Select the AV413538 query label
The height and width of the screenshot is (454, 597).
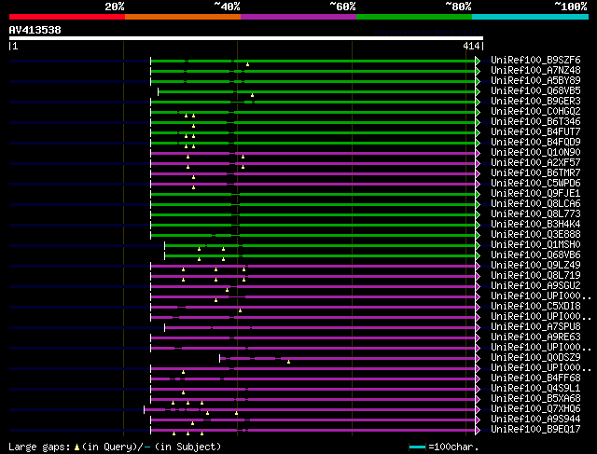pos(35,30)
